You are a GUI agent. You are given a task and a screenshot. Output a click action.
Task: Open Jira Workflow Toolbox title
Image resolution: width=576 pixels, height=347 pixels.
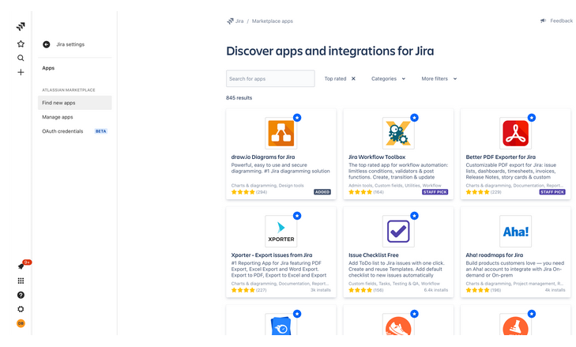click(x=377, y=157)
